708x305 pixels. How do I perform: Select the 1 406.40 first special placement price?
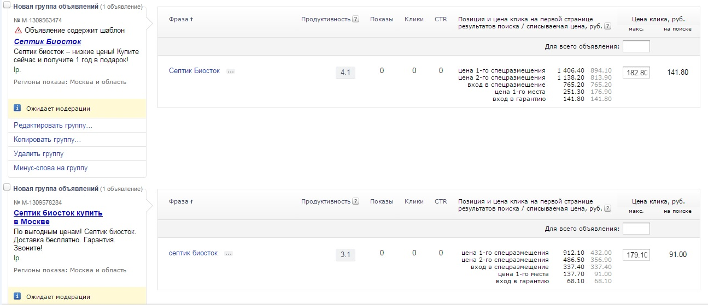[x=571, y=70]
